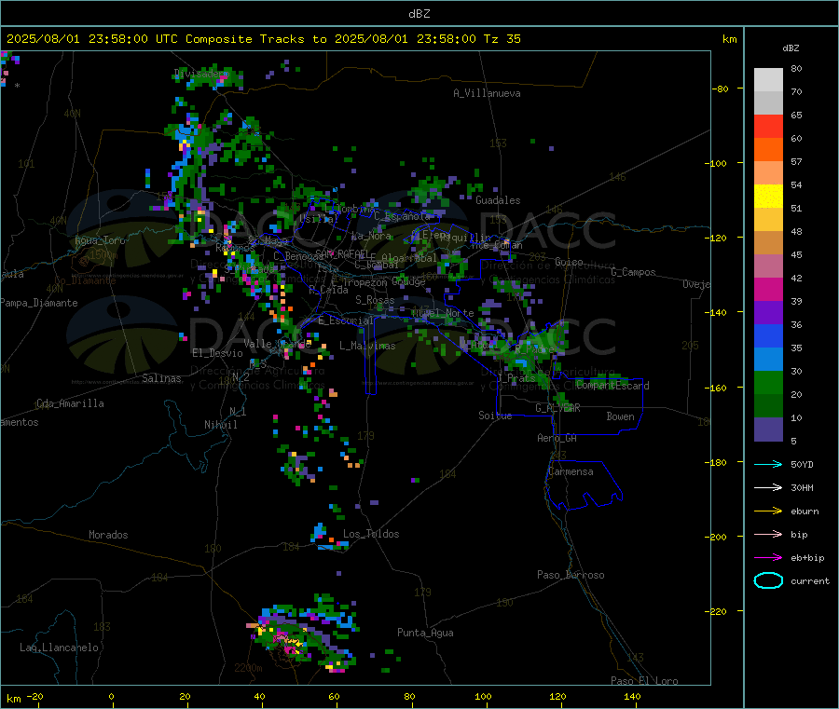Screen dimensions: 839x709
Task: Select the light gray 70-80 dBZ swatch
Action: [768, 80]
